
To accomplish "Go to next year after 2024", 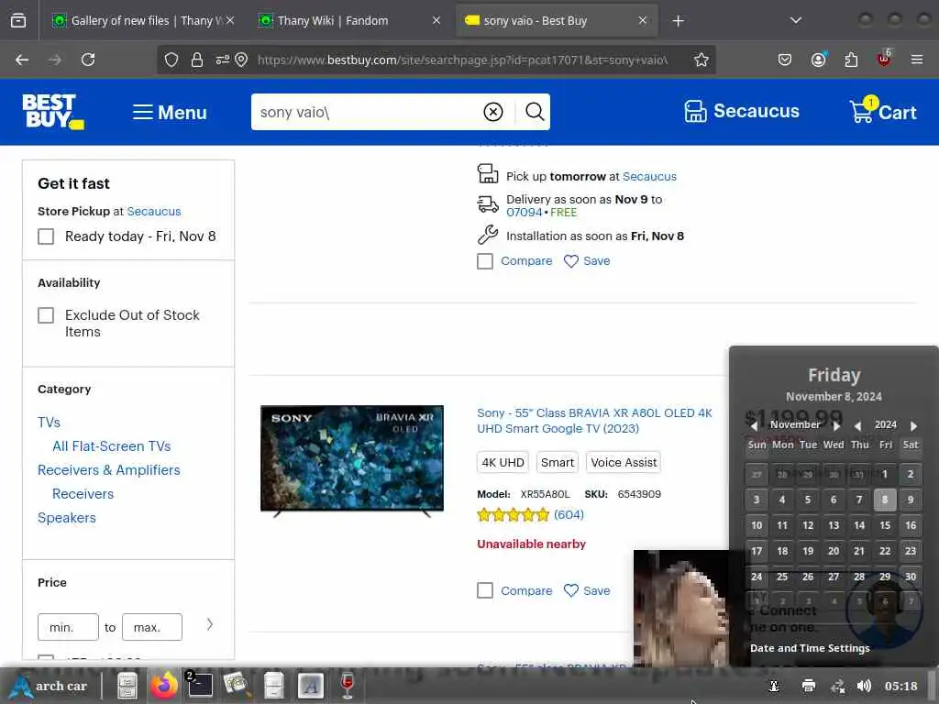I will click(914, 425).
